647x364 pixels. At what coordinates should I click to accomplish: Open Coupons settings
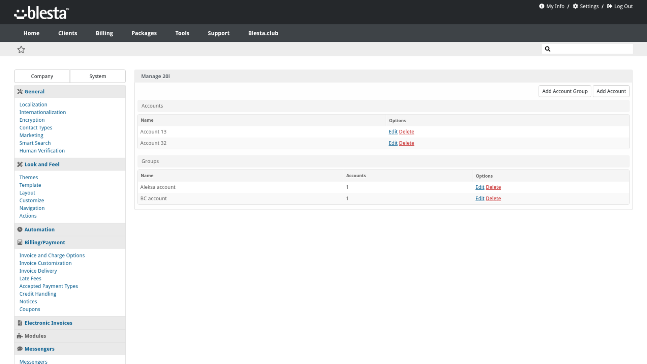[x=30, y=309]
